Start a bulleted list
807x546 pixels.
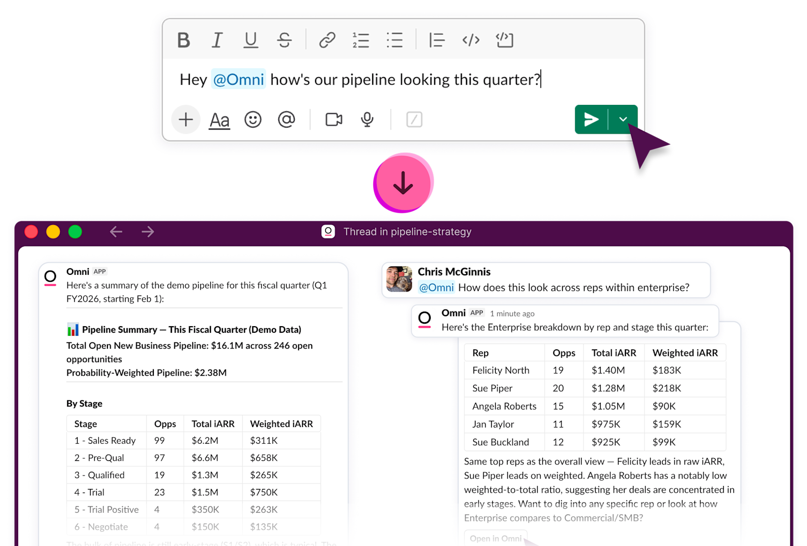coord(394,40)
